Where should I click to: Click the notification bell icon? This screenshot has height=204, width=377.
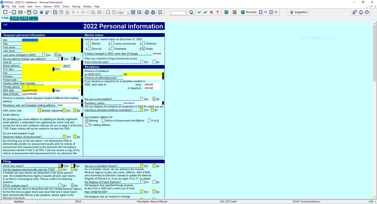(x=361, y=12)
